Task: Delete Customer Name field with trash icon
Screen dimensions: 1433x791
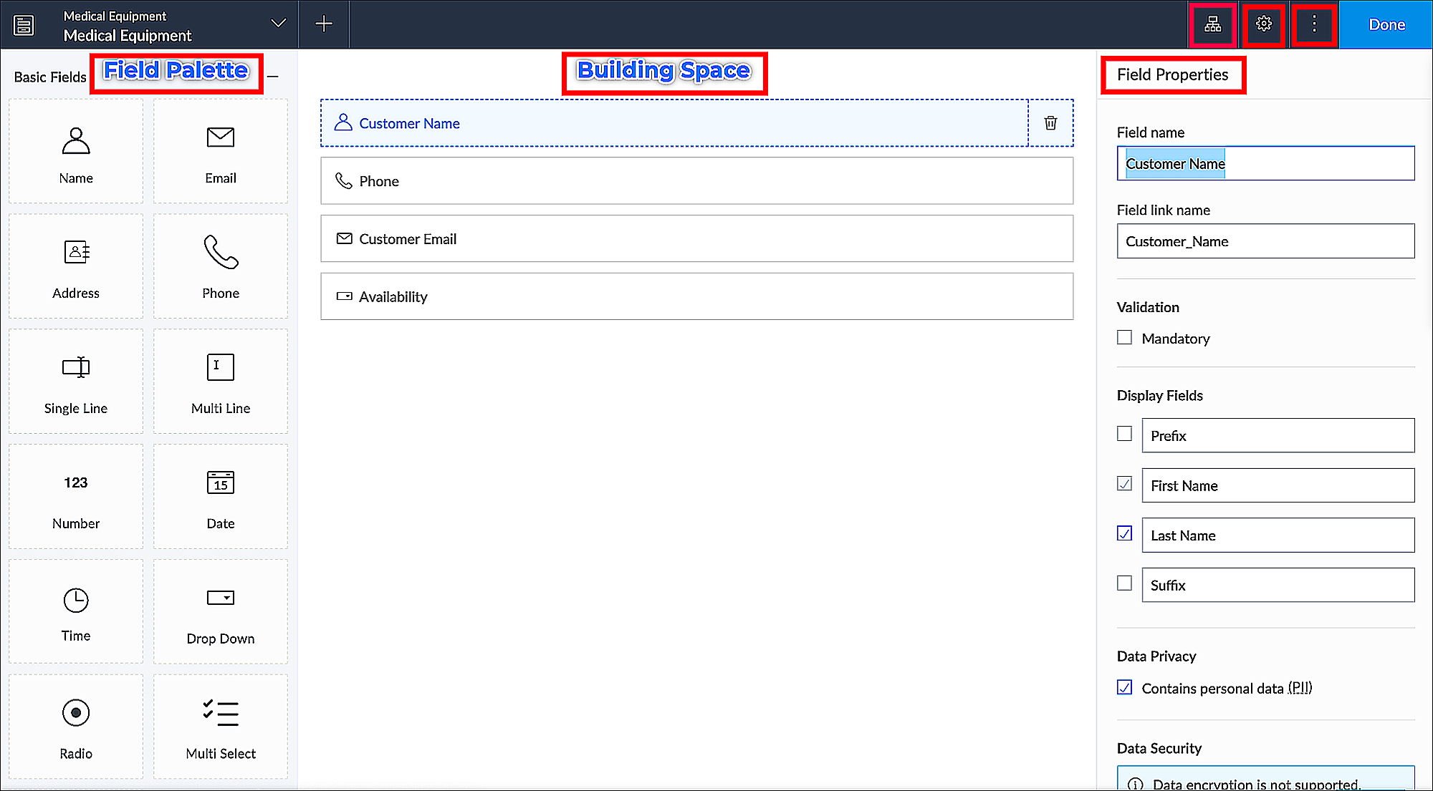Action: pyautogui.click(x=1050, y=123)
